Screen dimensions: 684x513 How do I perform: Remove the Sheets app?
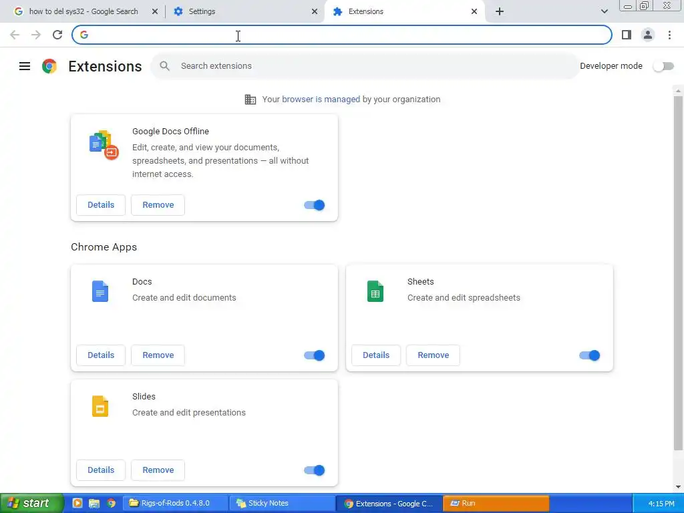[433, 355]
